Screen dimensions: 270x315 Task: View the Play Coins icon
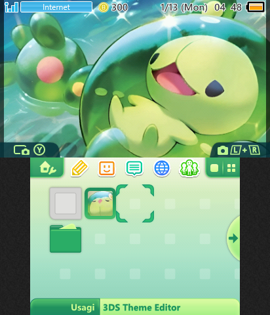tap(104, 7)
